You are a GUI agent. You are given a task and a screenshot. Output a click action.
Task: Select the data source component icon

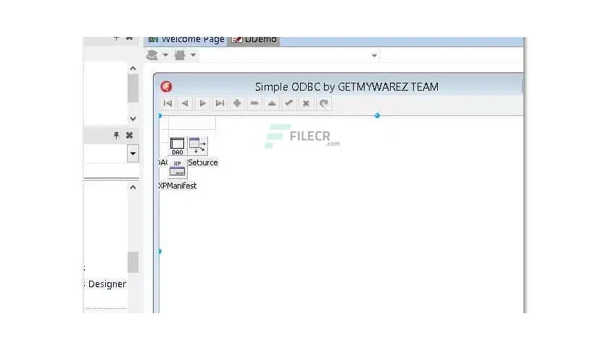click(x=197, y=146)
